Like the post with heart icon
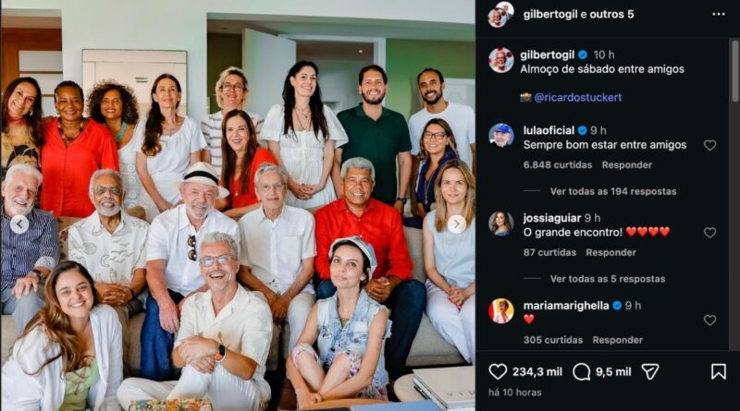Viewport: 740px width, 411px height. coord(498,371)
